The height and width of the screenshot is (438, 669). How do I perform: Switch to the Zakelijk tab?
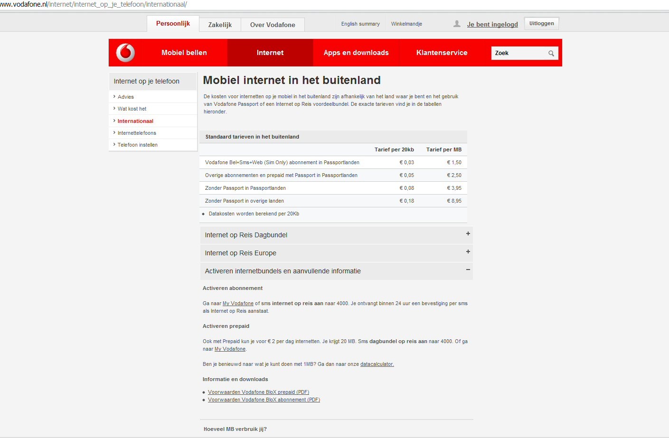(220, 25)
